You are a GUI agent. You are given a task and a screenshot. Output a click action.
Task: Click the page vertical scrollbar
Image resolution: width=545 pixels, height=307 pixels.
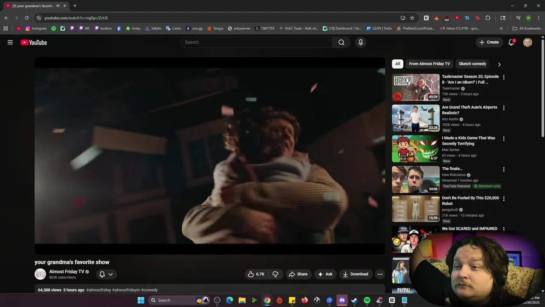point(542,87)
